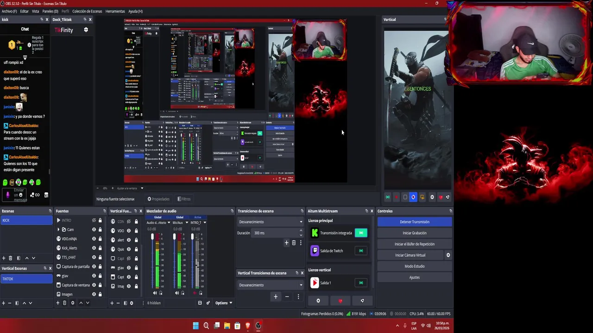Screen dimensions: 593x333
Task: Hide the TTS_cHAT source
Action: pyautogui.click(x=94, y=257)
